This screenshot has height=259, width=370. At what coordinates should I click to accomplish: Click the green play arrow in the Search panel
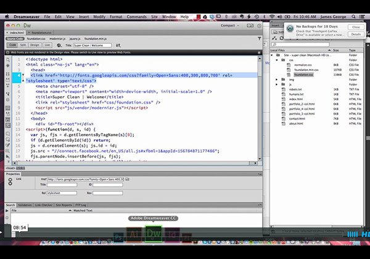point(7,210)
